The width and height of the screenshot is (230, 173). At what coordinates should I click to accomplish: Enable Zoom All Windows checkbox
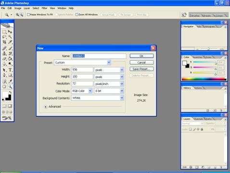(77, 14)
